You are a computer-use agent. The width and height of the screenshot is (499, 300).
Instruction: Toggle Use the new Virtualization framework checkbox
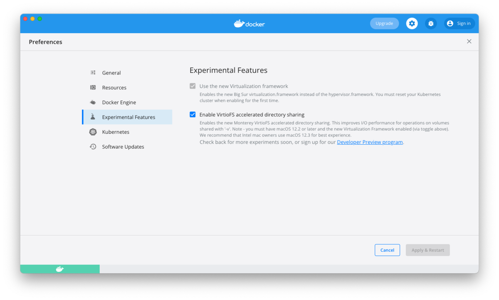193,86
